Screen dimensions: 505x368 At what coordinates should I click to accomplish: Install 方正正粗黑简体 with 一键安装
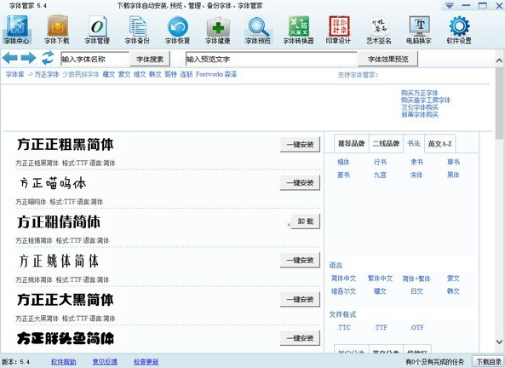click(x=300, y=145)
